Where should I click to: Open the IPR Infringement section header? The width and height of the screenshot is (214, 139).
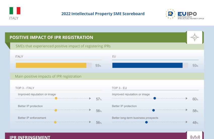click(30, 137)
